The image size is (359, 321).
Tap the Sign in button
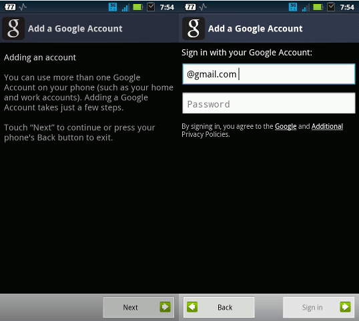click(318, 307)
